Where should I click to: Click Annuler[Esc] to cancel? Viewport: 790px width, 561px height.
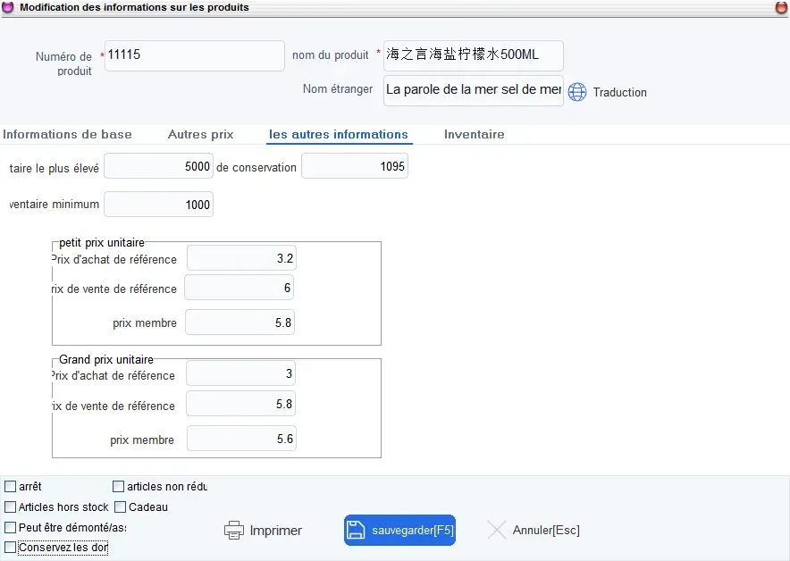[534, 530]
